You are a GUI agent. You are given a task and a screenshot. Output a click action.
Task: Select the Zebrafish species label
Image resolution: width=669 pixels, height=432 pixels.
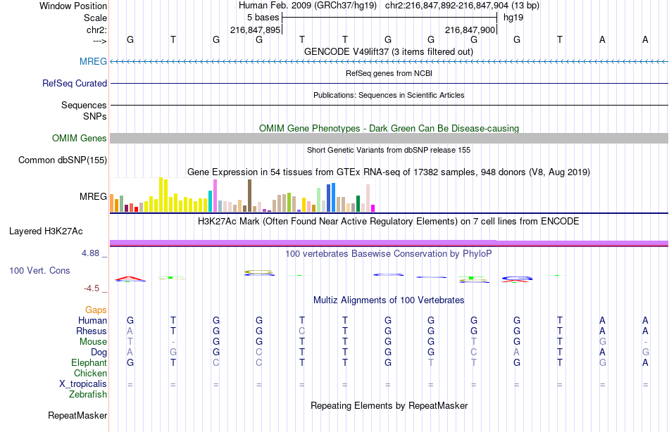88,395
